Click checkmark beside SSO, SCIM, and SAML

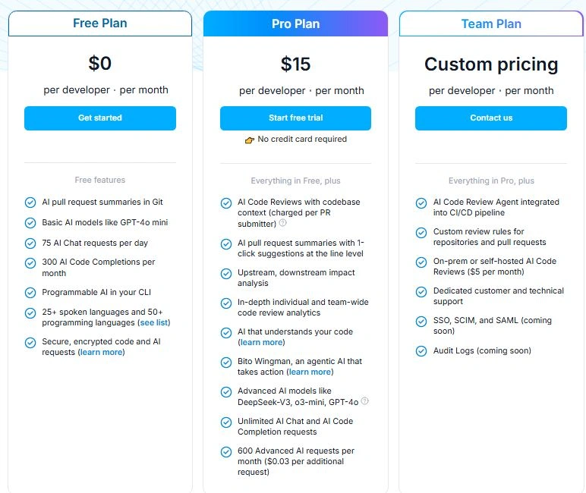pyautogui.click(x=421, y=322)
